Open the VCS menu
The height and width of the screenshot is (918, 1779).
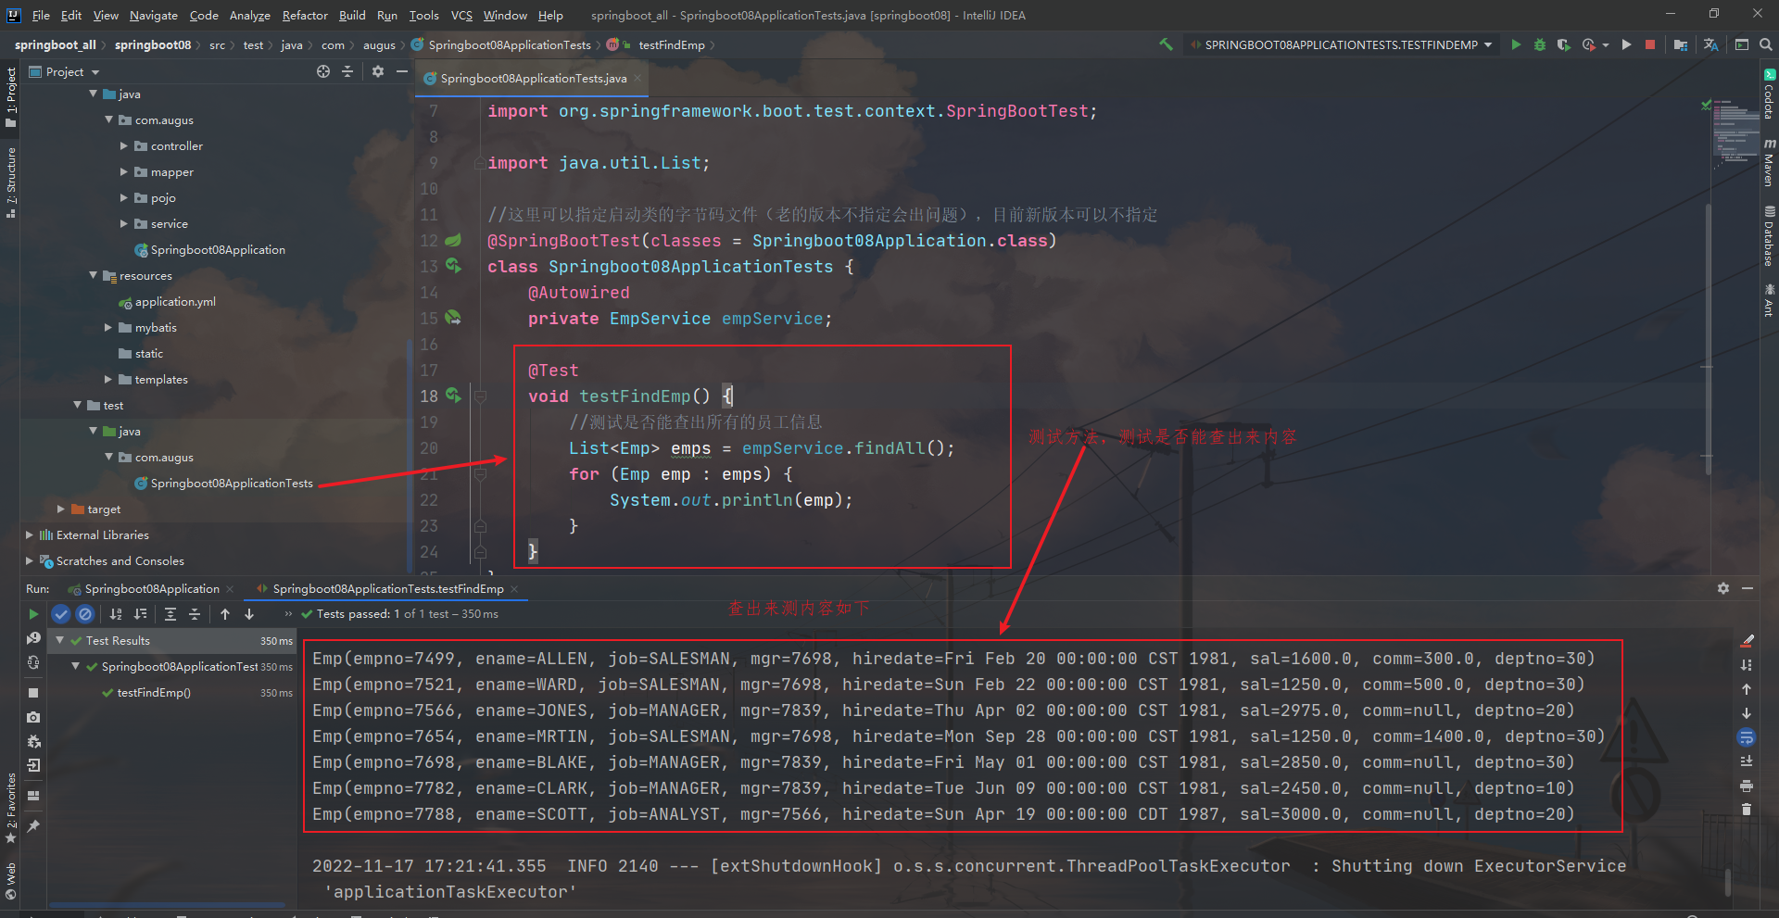[x=461, y=15]
